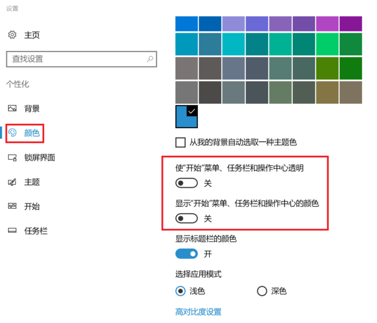The image size is (377, 323).
Task: Click the Start menu settings icon
Action: tap(12, 206)
